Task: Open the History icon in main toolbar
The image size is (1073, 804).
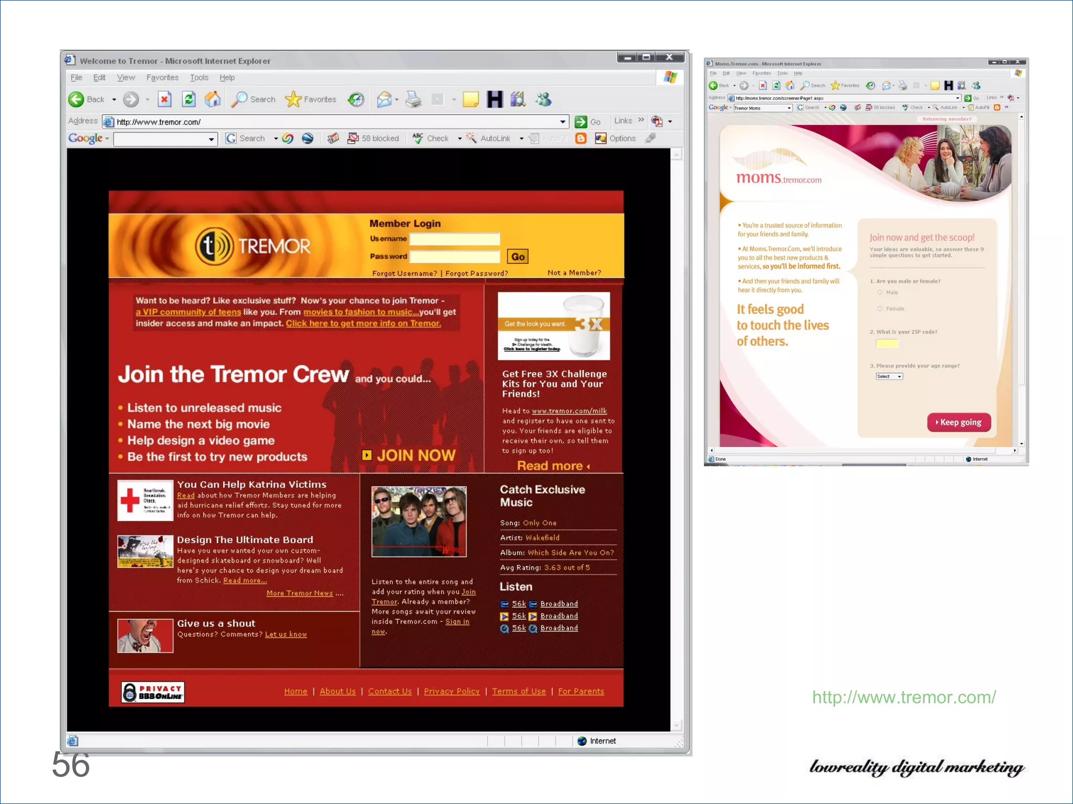Action: pyautogui.click(x=356, y=99)
